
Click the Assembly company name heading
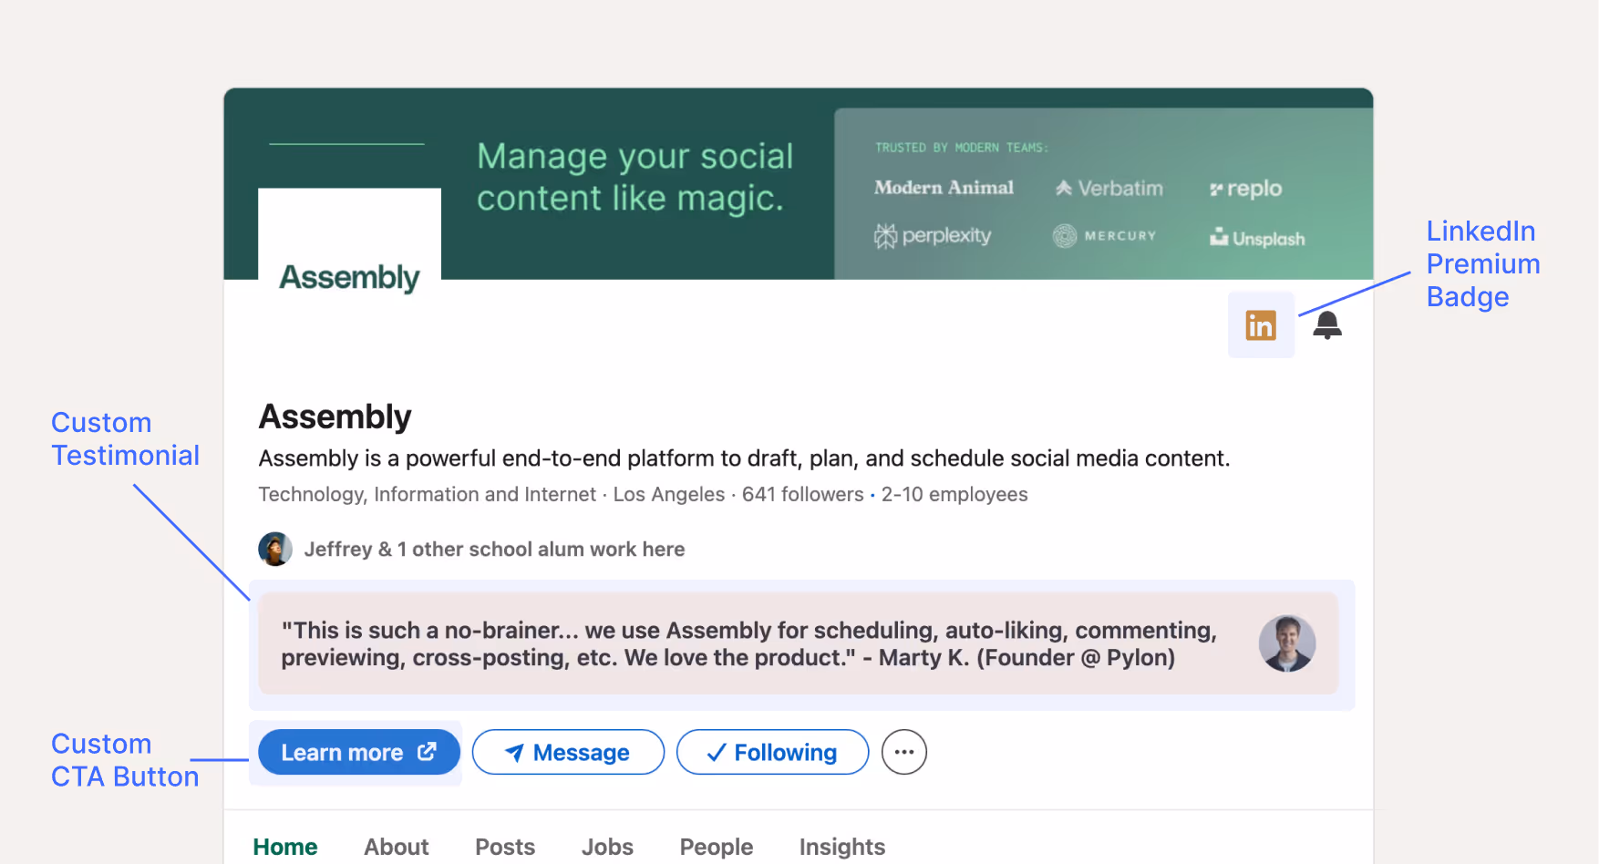(335, 417)
